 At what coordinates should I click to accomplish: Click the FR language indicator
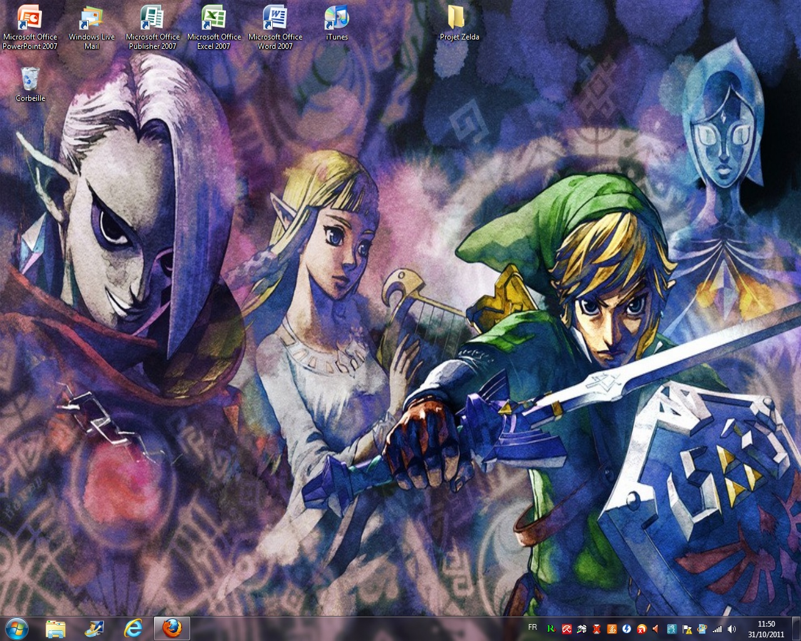[x=533, y=627]
